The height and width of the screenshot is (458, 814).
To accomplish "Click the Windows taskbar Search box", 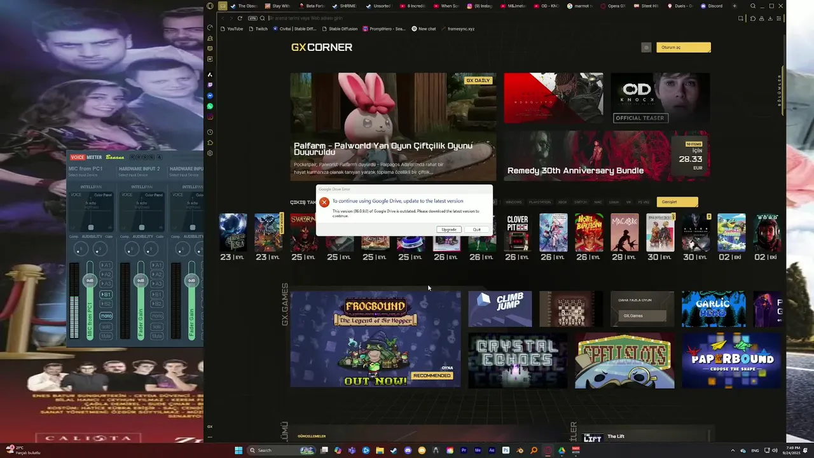I will tap(281, 450).
